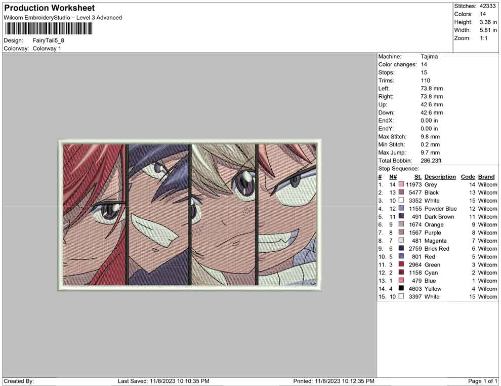Click the Up value '42.6 mm'

(x=432, y=104)
